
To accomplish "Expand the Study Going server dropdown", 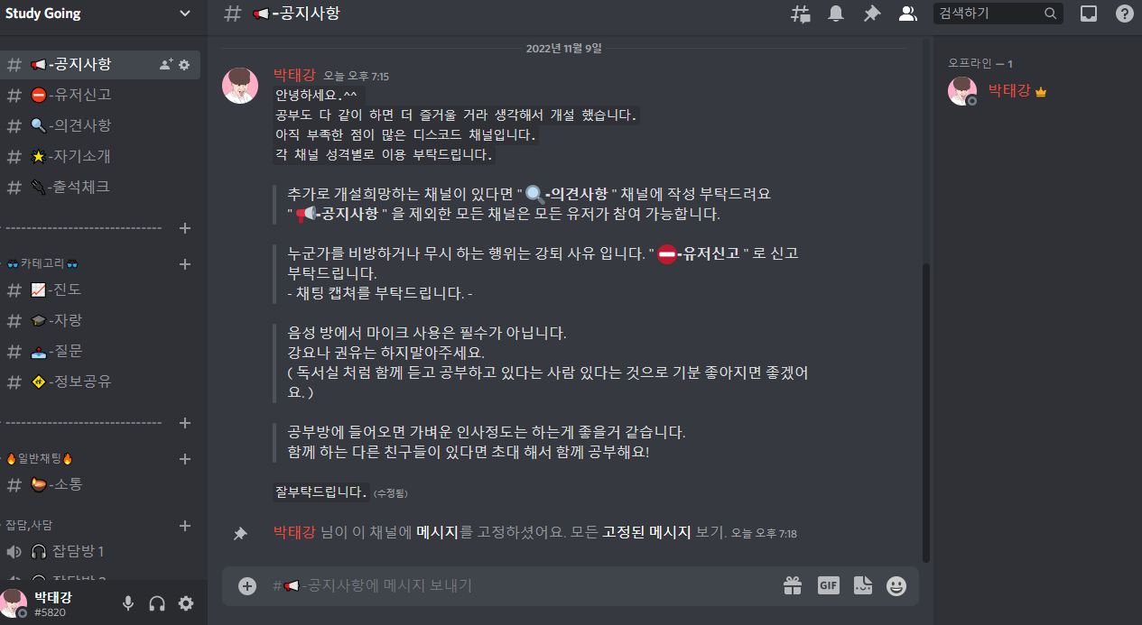I will tap(185, 14).
